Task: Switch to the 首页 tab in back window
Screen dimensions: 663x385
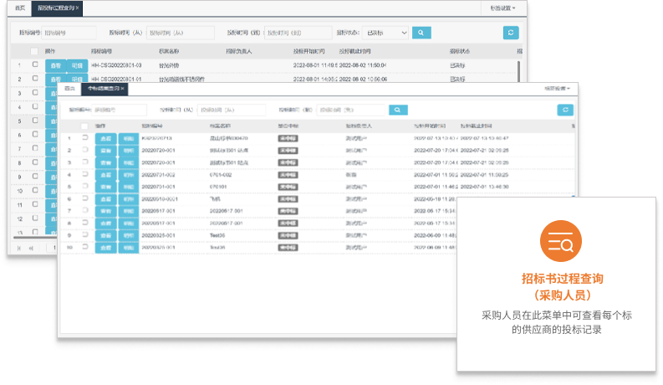Action: click(x=20, y=8)
